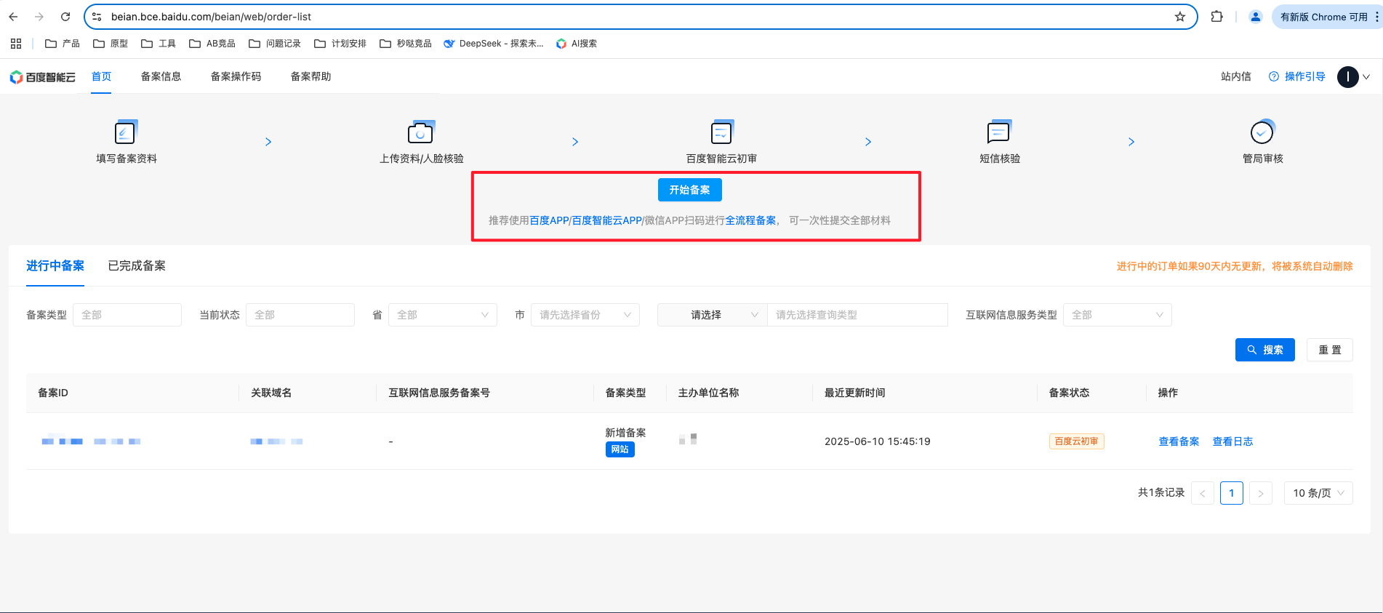This screenshot has width=1383, height=613.
Task: Click the 百度智能云初审 step icon
Action: pyautogui.click(x=722, y=132)
